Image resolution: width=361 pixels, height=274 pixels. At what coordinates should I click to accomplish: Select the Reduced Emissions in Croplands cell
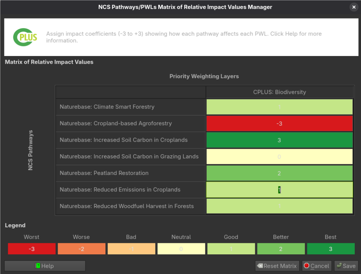tap(279, 189)
